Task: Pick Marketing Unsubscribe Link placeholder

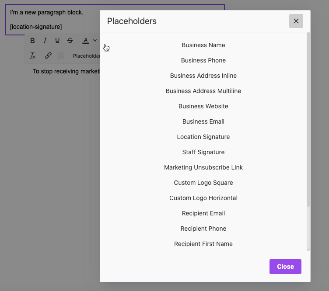Action: (x=203, y=167)
